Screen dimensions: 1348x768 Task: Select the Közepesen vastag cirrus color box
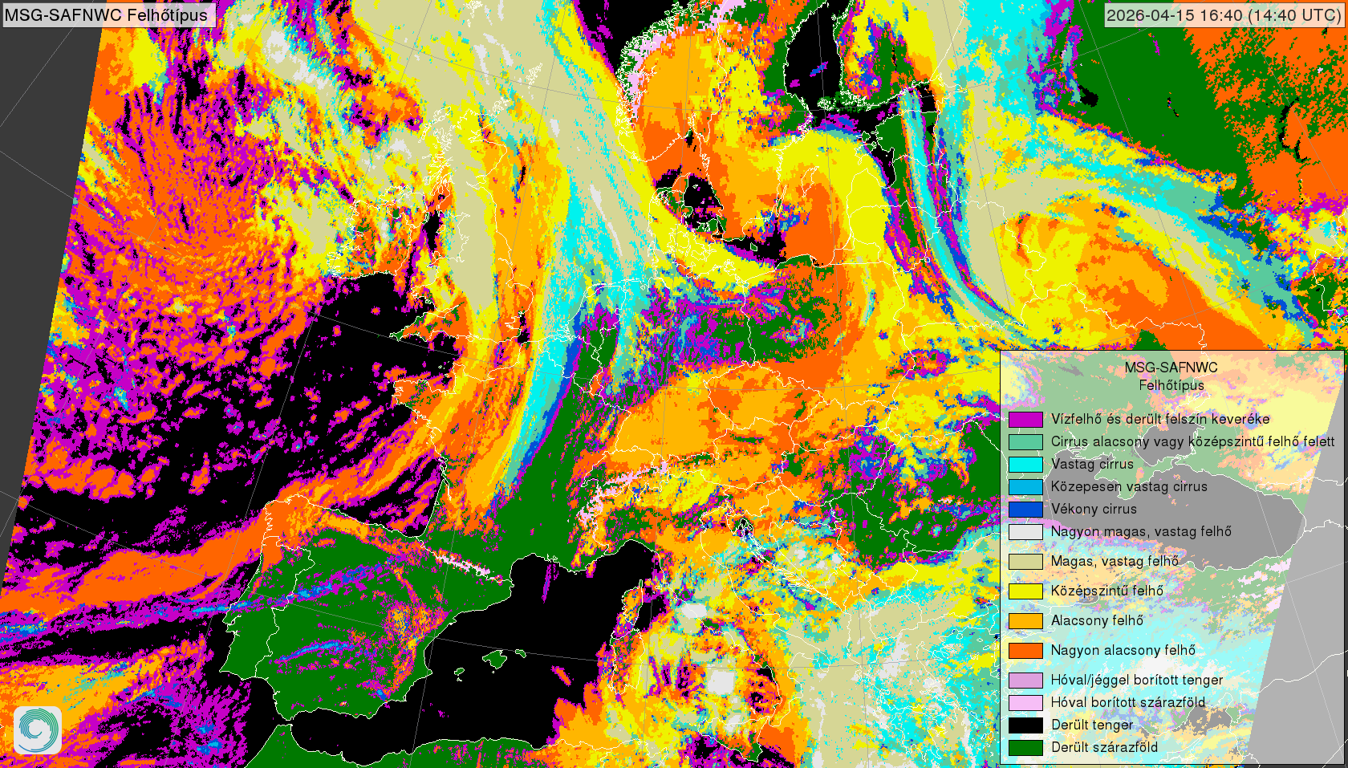point(1025,487)
